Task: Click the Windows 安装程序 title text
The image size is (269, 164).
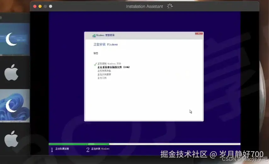Action: (x=105, y=35)
